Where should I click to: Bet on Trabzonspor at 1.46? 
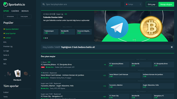pyautogui.click(x=51, y=32)
